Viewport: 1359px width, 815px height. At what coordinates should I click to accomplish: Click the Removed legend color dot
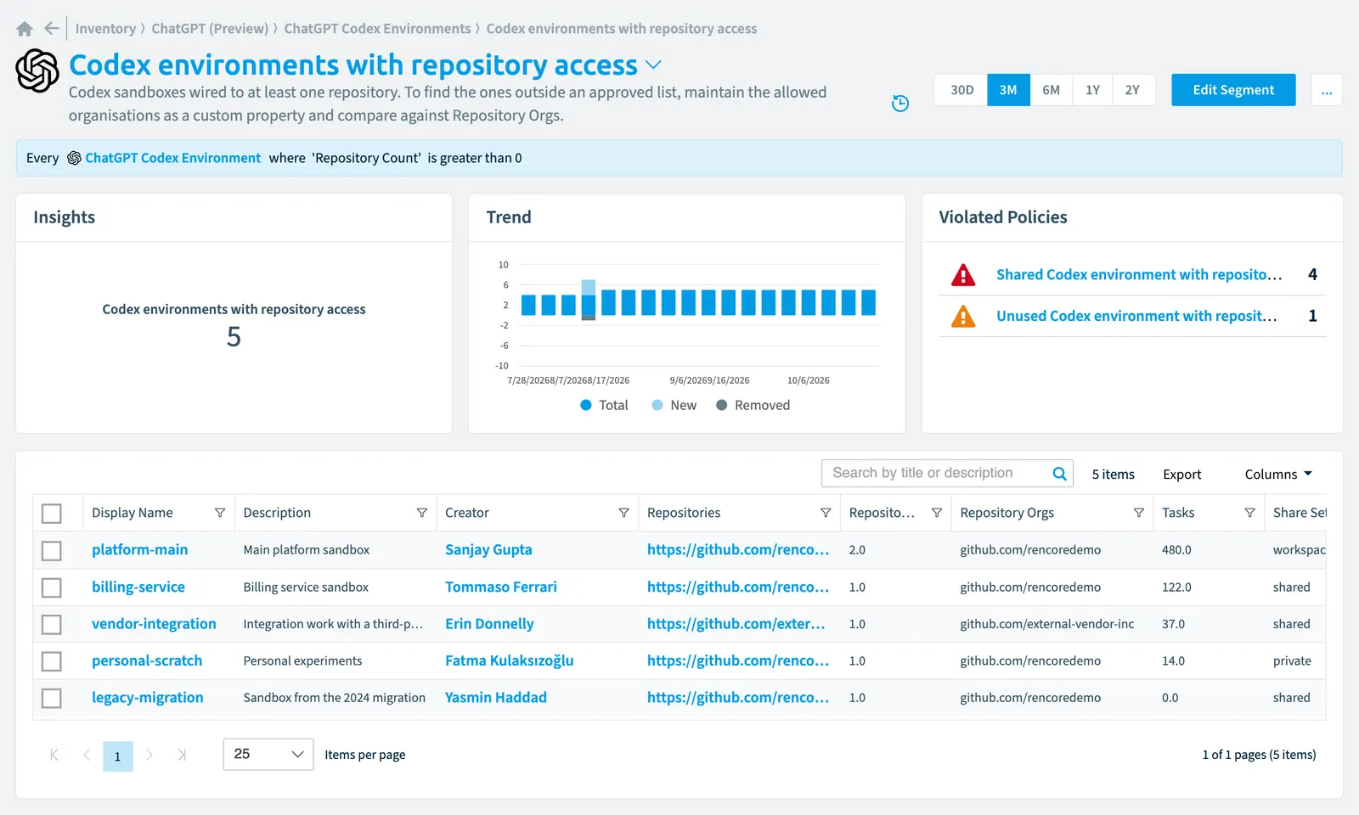click(x=722, y=405)
